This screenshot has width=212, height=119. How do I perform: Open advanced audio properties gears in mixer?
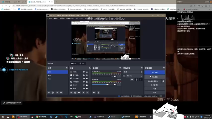coord(94,93)
